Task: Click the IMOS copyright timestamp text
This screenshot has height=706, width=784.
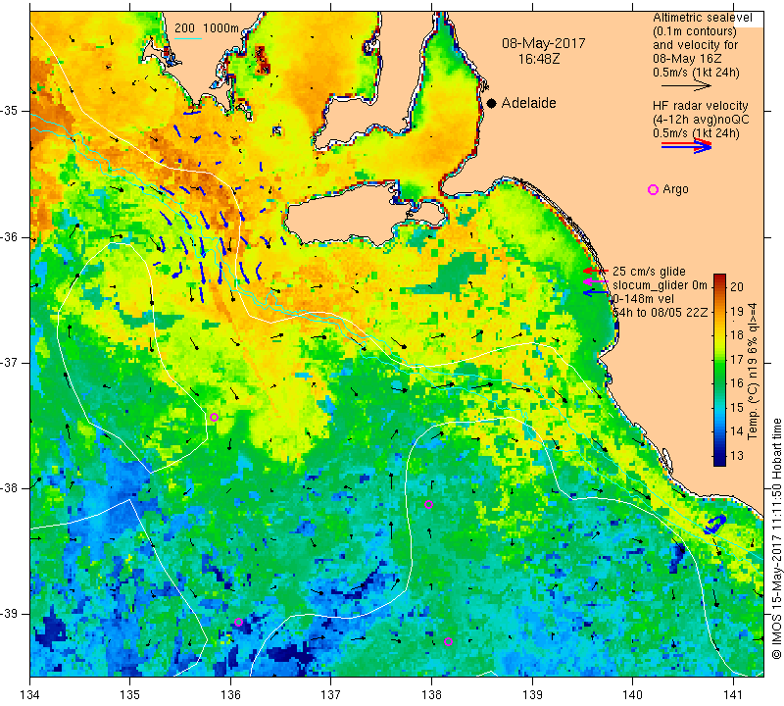Action: [776, 539]
